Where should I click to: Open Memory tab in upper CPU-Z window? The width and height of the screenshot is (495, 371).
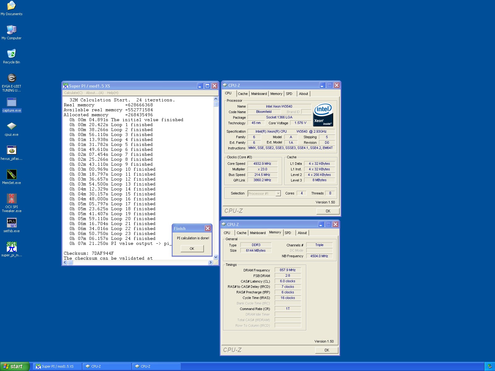click(x=276, y=94)
